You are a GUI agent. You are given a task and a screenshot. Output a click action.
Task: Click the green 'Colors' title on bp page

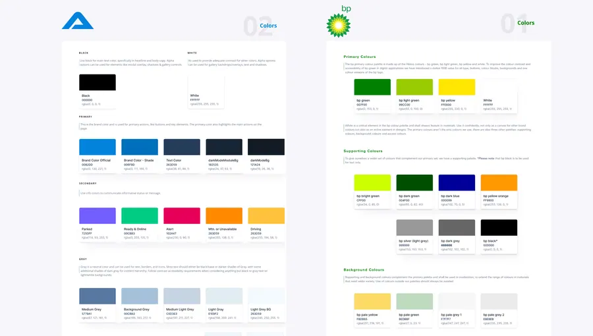526,23
